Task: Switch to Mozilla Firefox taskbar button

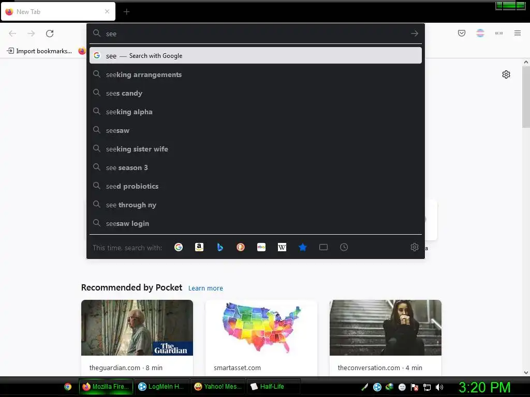Action: coord(106,387)
